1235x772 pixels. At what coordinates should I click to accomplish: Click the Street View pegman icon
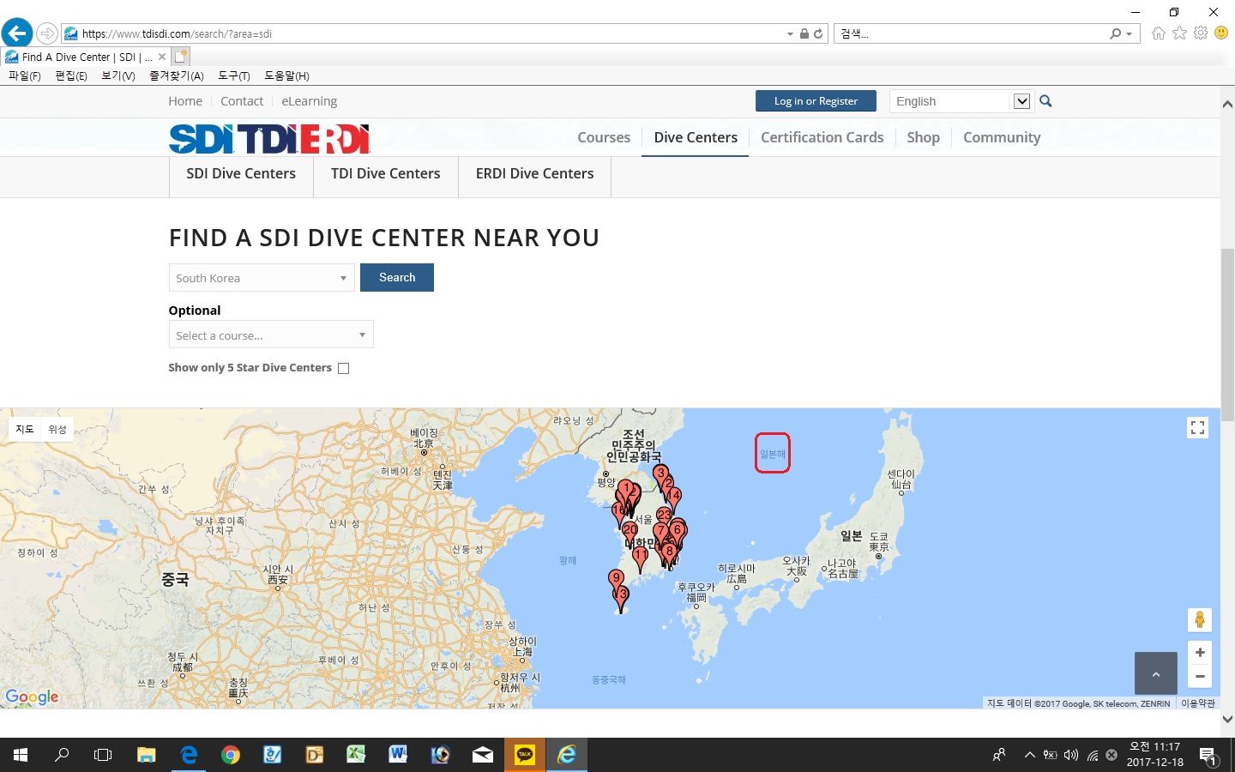pyautogui.click(x=1199, y=619)
